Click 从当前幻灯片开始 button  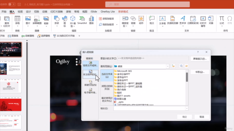64,36
